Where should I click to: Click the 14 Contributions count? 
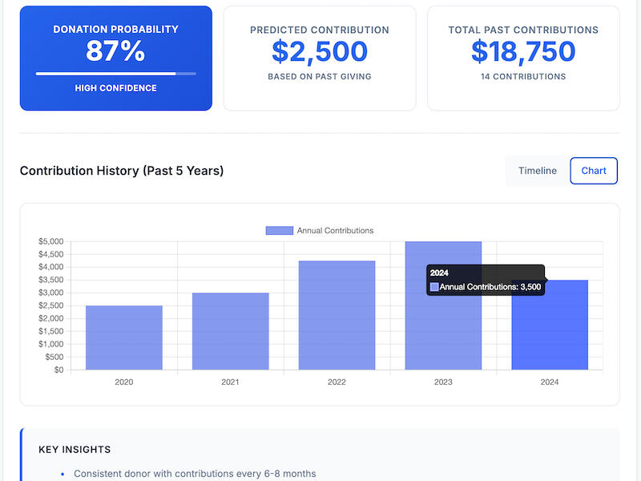pyautogui.click(x=522, y=76)
